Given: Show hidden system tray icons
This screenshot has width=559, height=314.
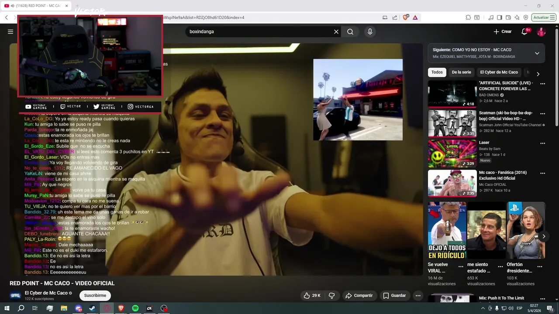Looking at the screenshot, I should (483, 308).
